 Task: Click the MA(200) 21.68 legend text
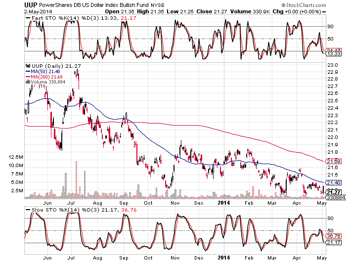click(x=46, y=77)
